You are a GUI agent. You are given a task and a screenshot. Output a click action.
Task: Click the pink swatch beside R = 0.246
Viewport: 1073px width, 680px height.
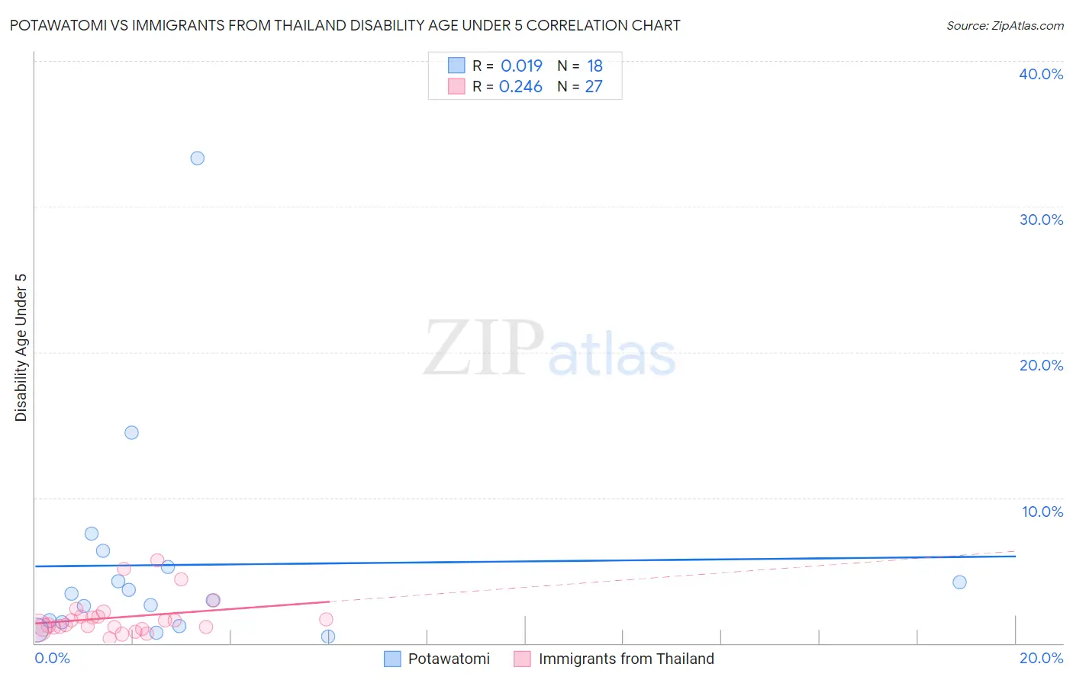click(x=456, y=86)
